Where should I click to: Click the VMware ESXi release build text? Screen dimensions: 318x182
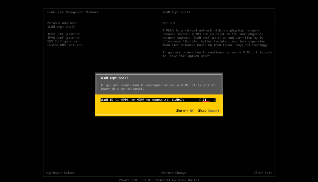point(159,180)
